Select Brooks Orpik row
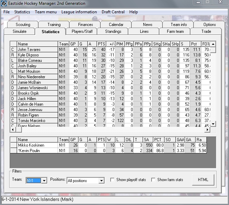 (110, 93)
